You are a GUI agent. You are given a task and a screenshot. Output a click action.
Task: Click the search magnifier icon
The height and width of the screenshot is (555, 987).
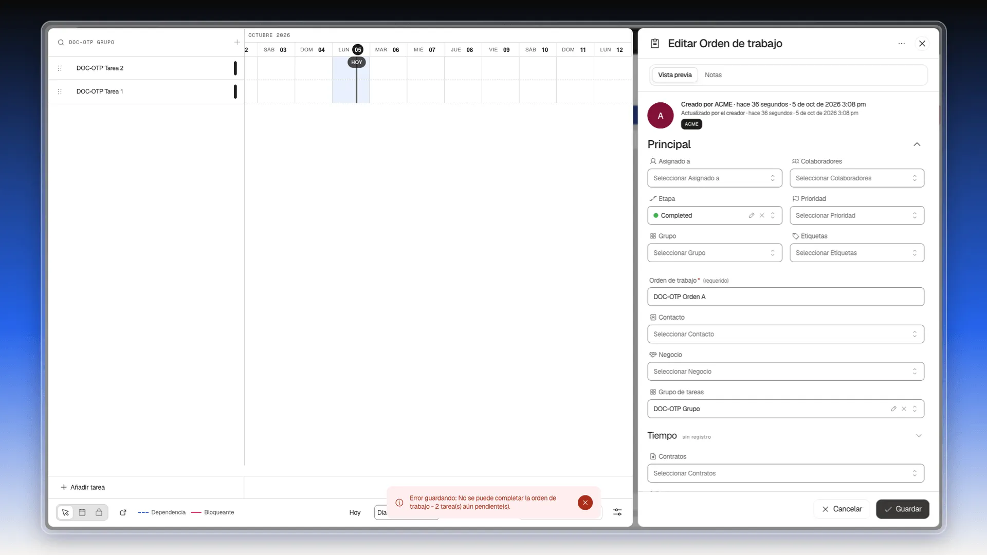61,43
